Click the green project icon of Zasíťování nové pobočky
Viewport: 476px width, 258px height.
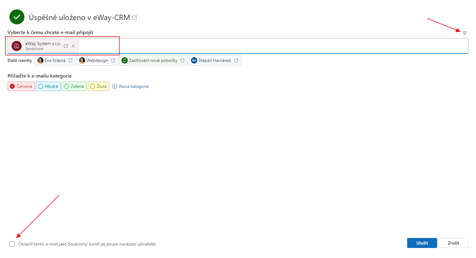point(125,60)
